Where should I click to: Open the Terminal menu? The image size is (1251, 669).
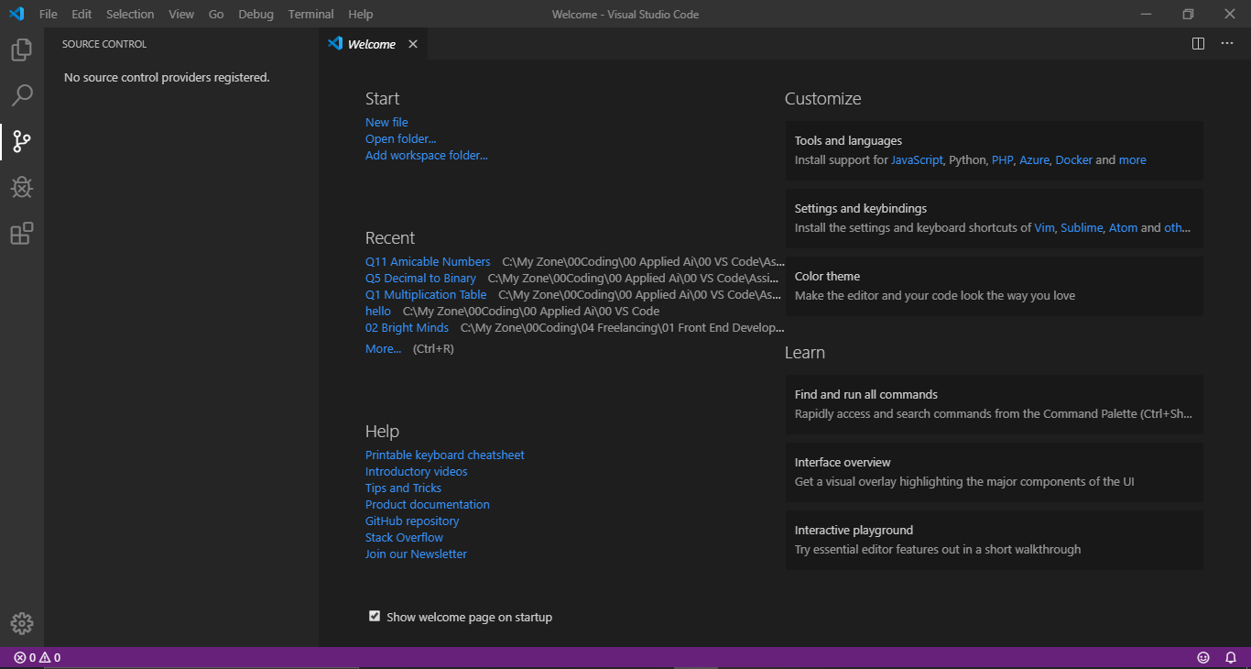pos(310,14)
